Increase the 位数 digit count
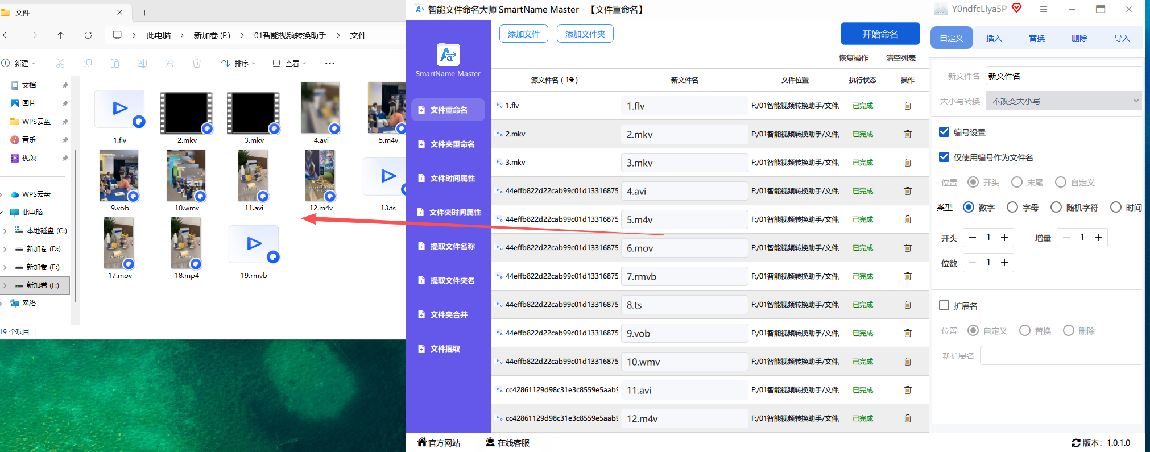The width and height of the screenshot is (1150, 452). click(x=1004, y=263)
